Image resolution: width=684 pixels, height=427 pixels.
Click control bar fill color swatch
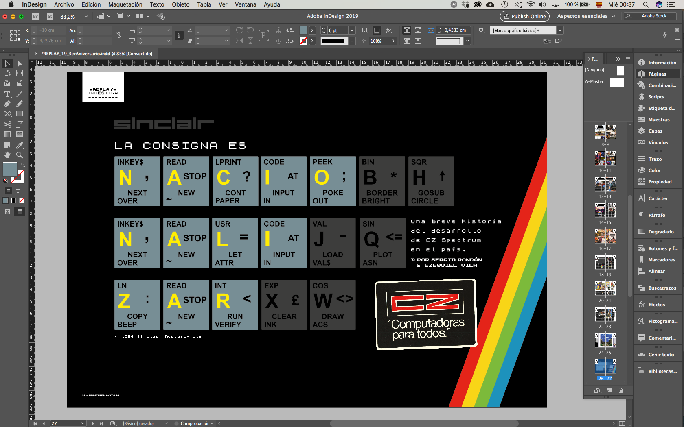(303, 30)
